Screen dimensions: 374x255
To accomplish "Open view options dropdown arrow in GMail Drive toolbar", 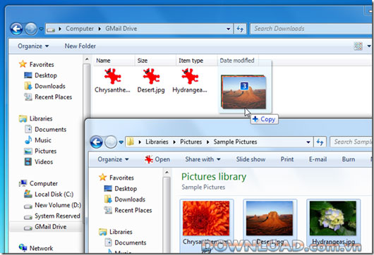I will 369,46.
